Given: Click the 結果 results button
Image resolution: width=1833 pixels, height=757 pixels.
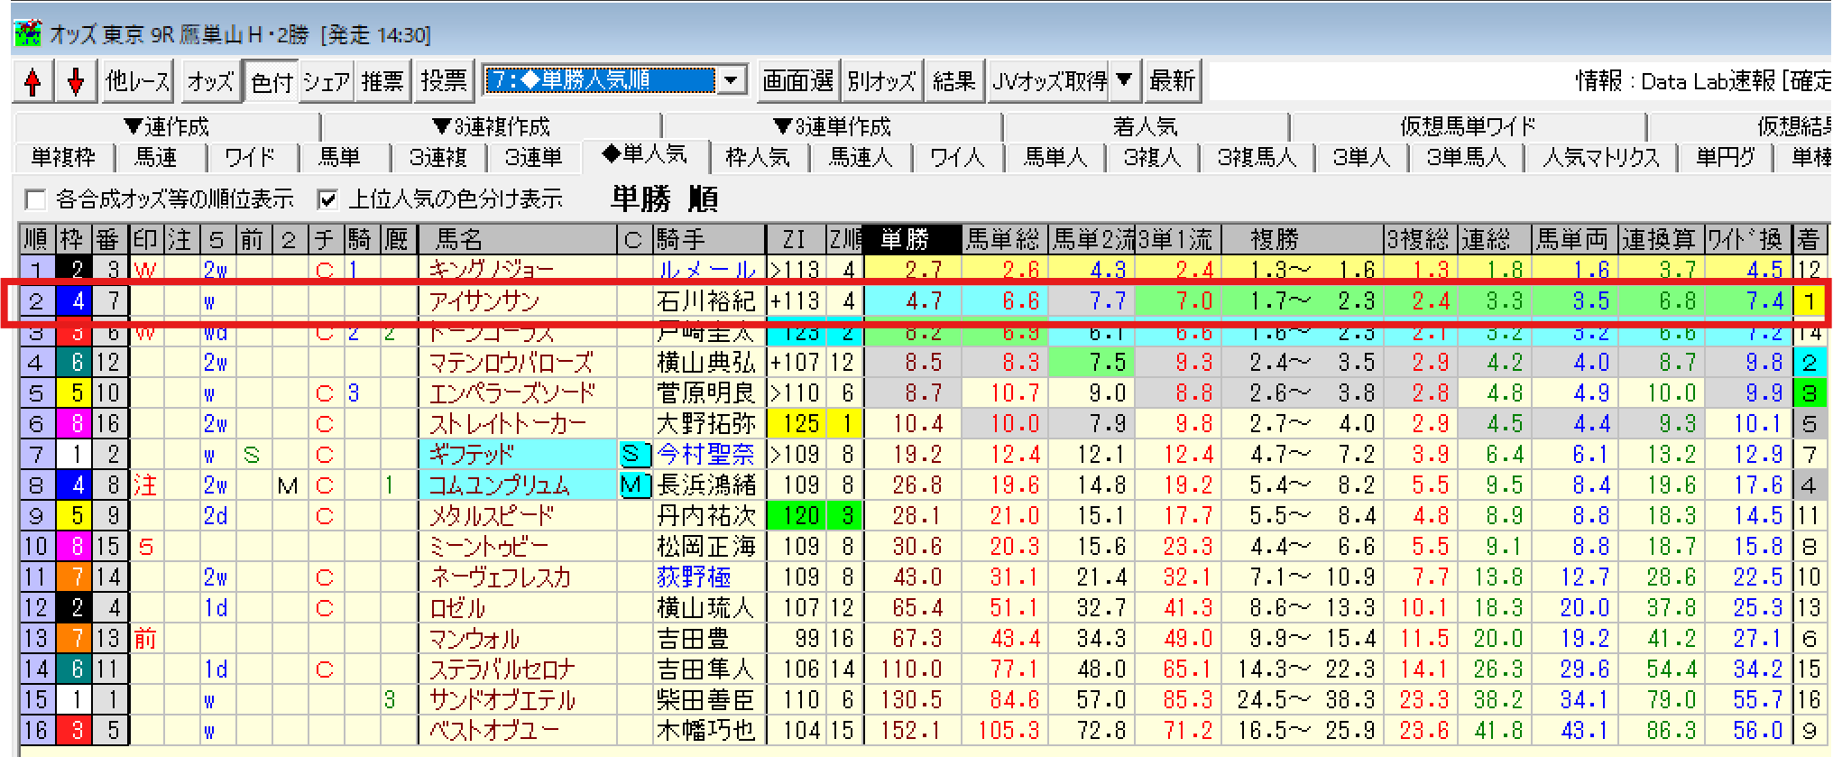Looking at the screenshot, I should (953, 82).
